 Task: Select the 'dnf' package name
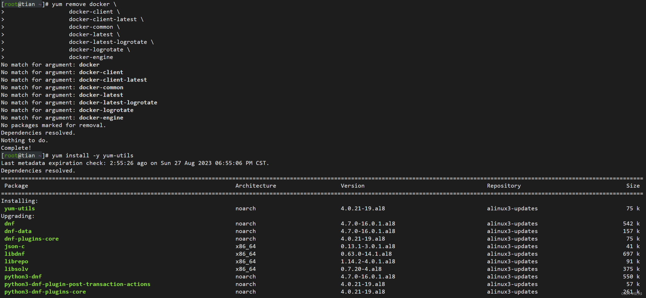9,224
